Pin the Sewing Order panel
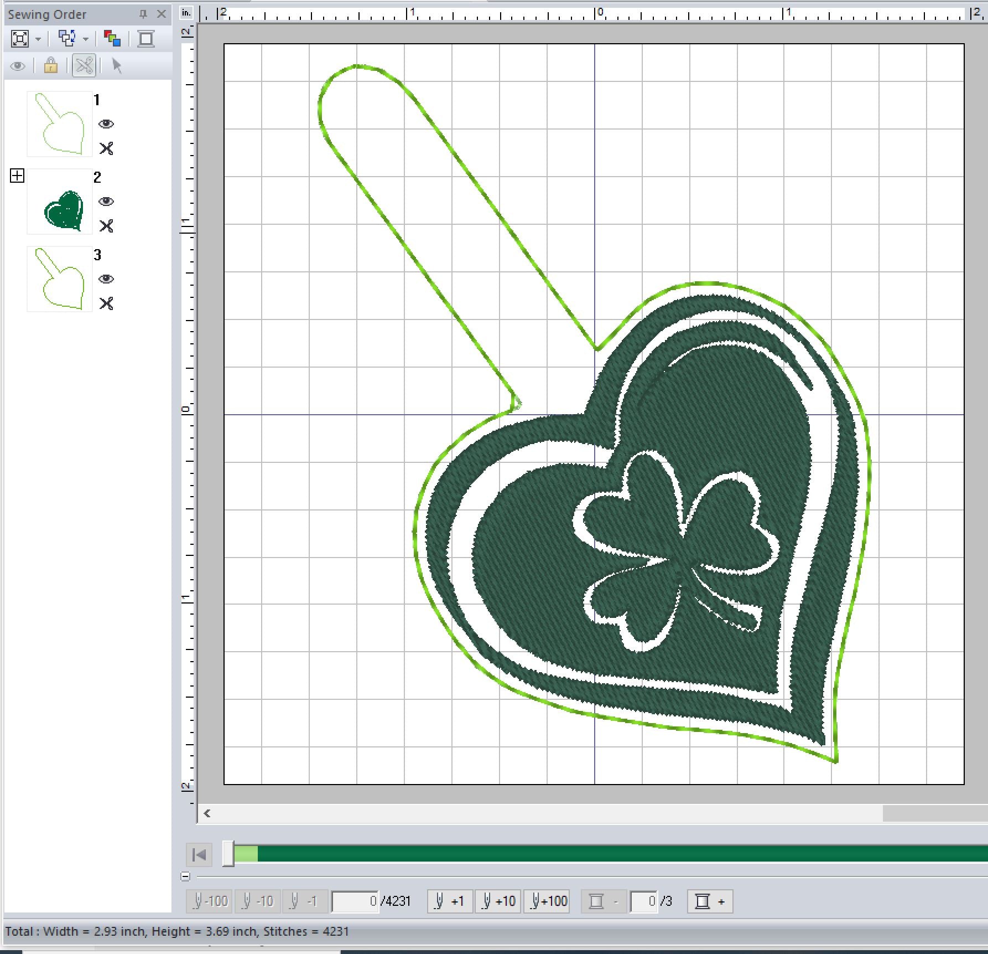Screen dimensions: 988x954 click(x=143, y=14)
